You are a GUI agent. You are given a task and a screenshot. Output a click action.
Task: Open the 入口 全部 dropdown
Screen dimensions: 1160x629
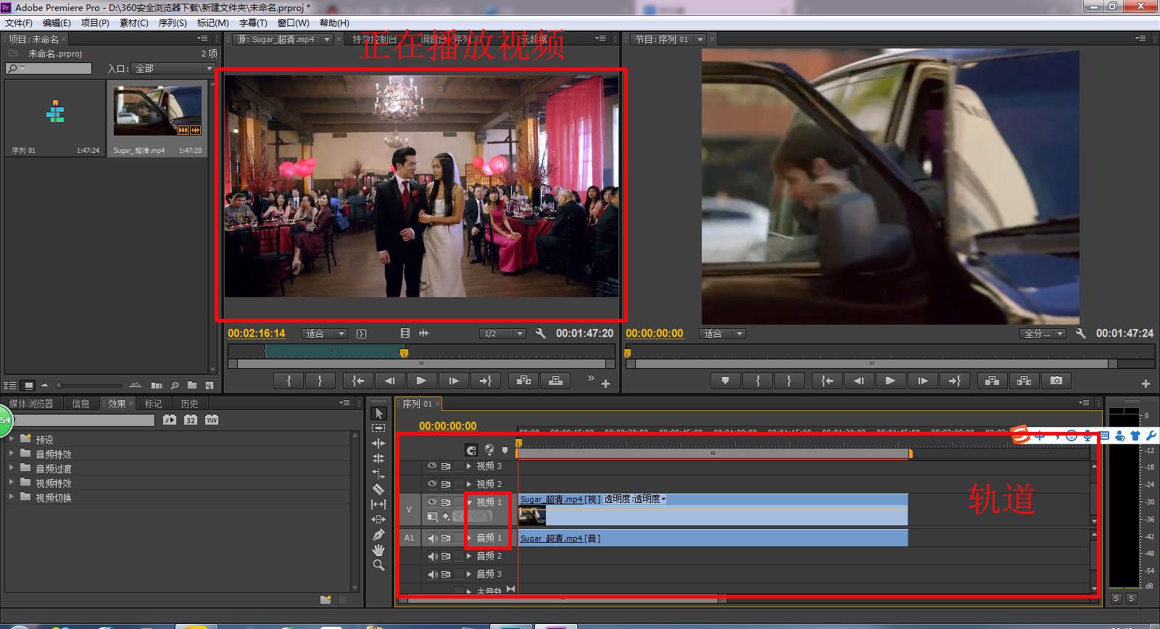[173, 68]
